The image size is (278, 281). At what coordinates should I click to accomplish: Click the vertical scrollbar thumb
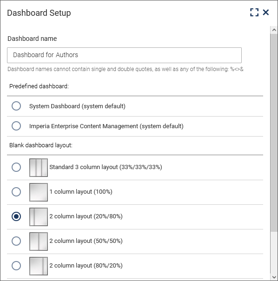tap(274, 133)
